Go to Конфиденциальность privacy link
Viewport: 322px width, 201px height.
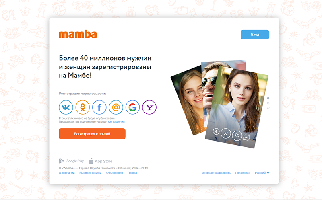tap(216, 173)
